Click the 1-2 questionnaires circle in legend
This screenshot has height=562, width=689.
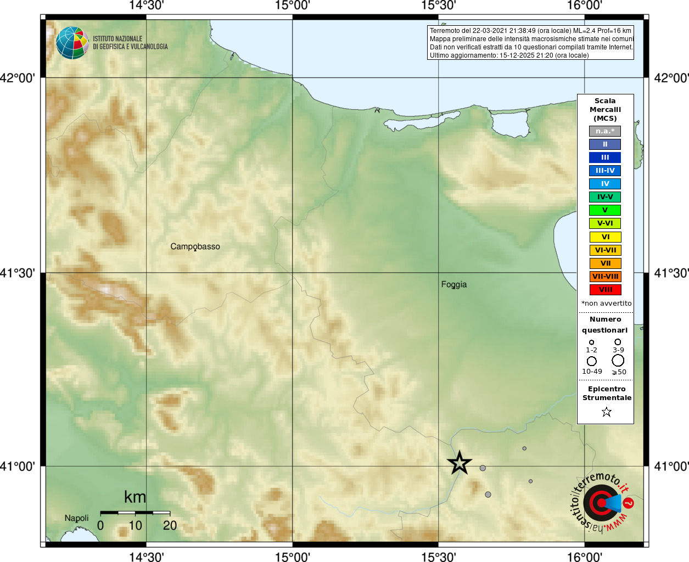[x=591, y=342]
